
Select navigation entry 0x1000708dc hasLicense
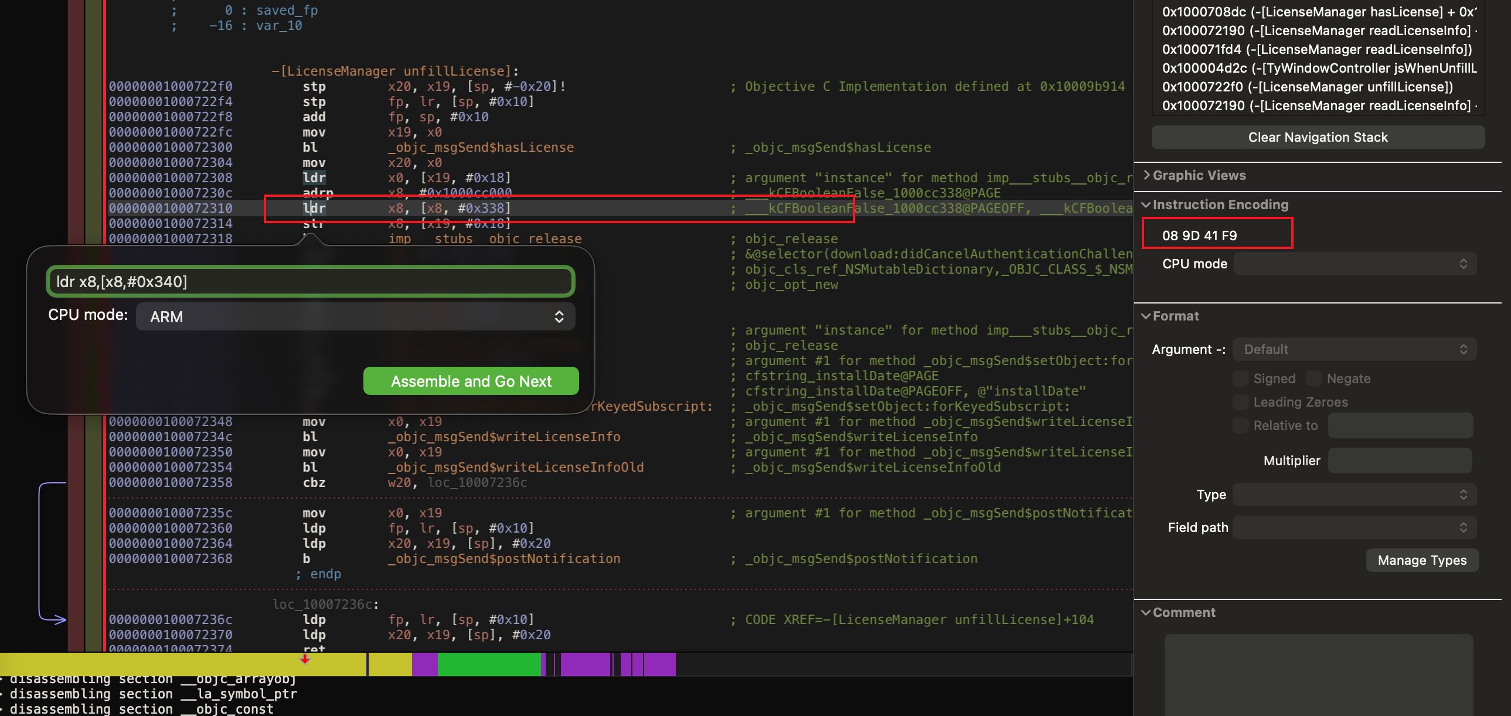point(1319,12)
